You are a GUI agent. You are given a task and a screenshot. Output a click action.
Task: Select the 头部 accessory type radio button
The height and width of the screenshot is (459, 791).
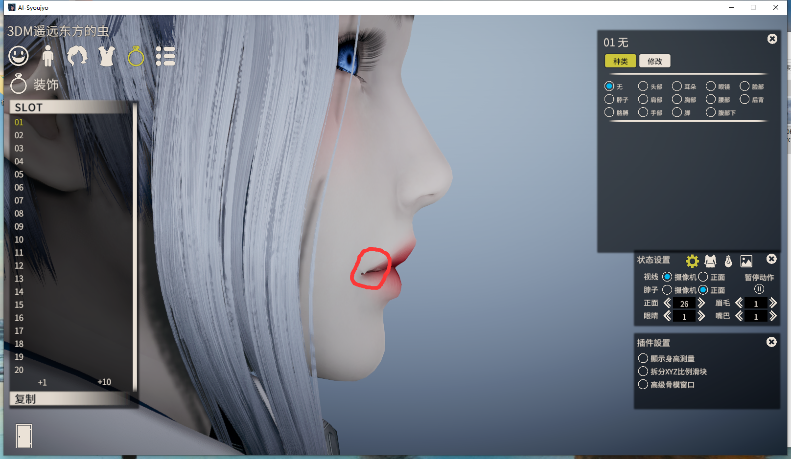643,87
